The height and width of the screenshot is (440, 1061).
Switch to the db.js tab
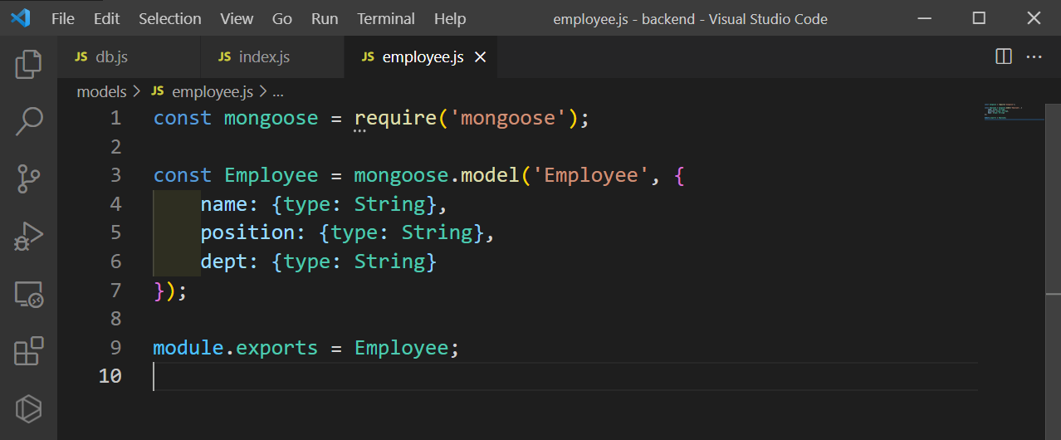pyautogui.click(x=130, y=57)
